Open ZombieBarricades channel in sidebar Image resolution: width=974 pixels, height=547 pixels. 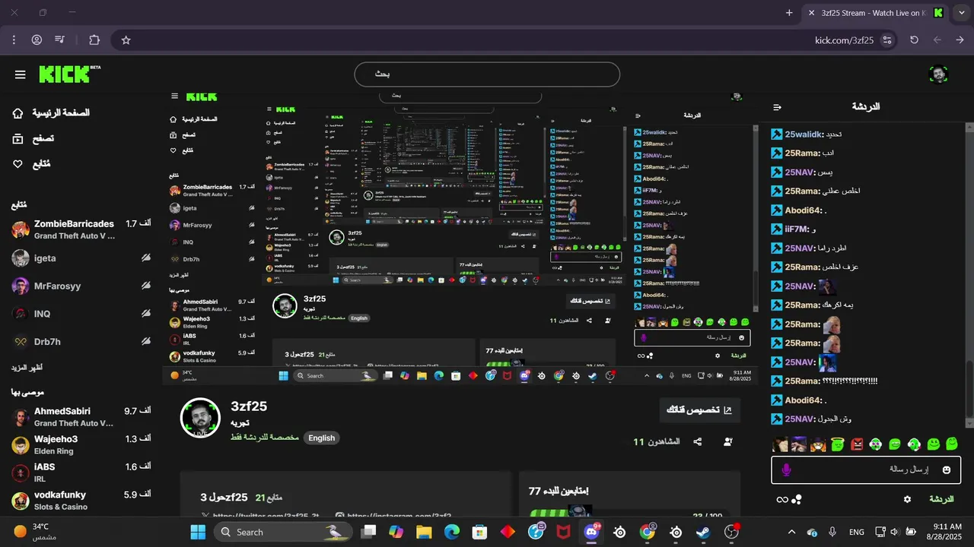(81, 229)
